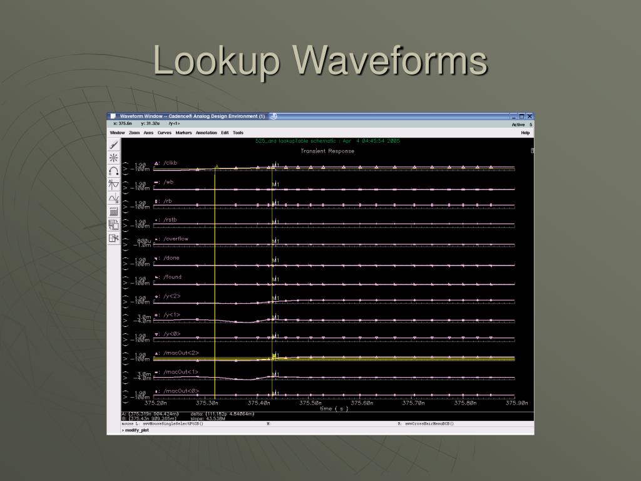Image resolution: width=641 pixels, height=481 pixels.
Task: Click the arc-shaped marker tool icon
Action: (114, 172)
